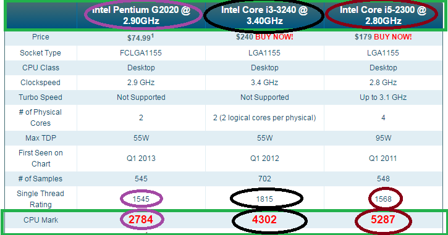Select the CPU Mark value 4302

click(264, 220)
